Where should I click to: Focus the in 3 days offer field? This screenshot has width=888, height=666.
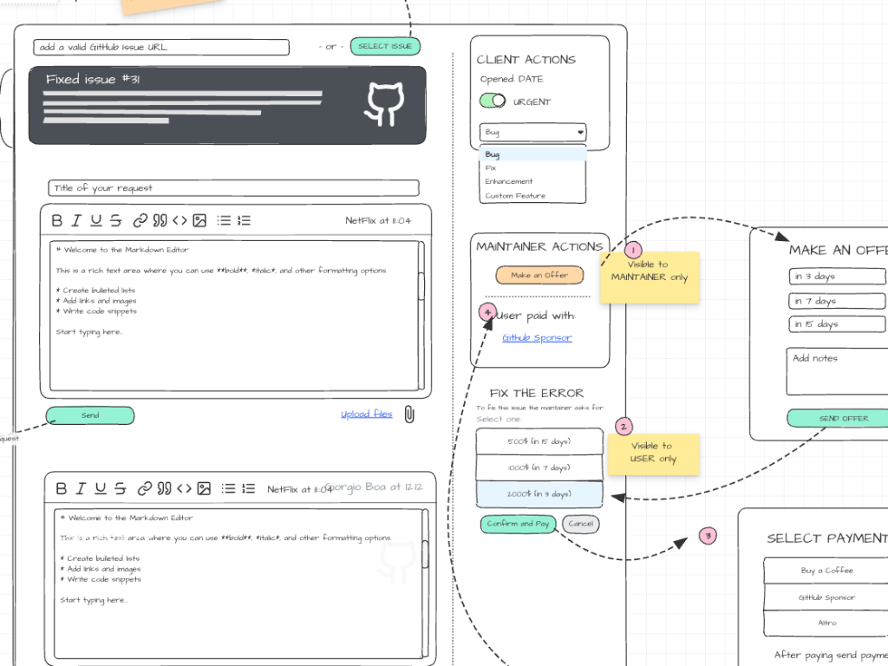point(838,277)
